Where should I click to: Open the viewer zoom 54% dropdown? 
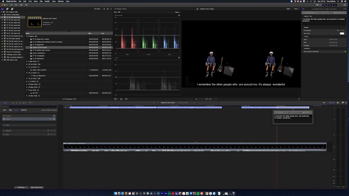pos(288,9)
